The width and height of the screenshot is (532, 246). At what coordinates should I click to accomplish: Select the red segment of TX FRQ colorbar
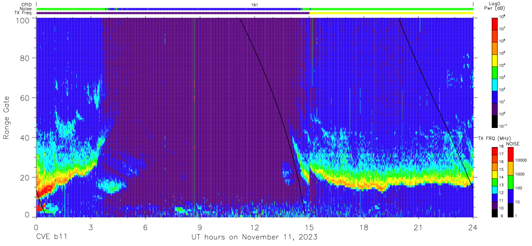[x=495, y=151]
